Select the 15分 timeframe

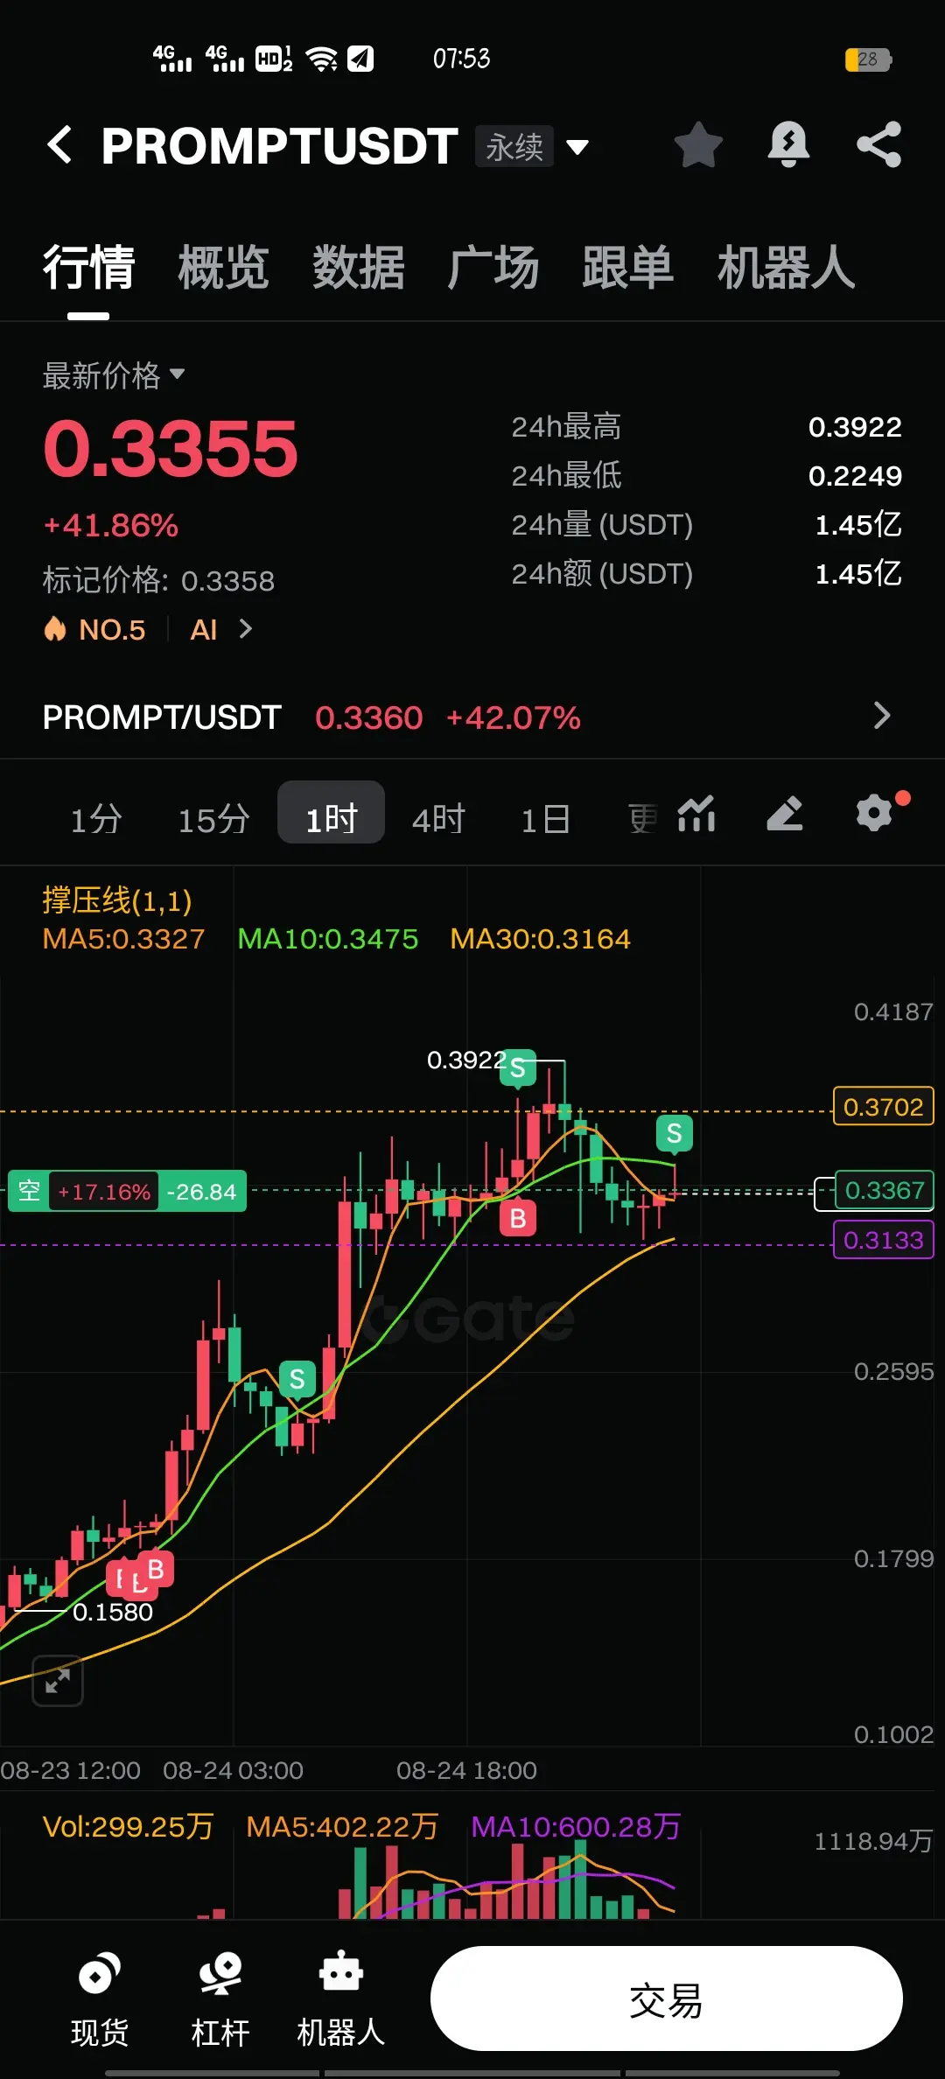coord(213,819)
